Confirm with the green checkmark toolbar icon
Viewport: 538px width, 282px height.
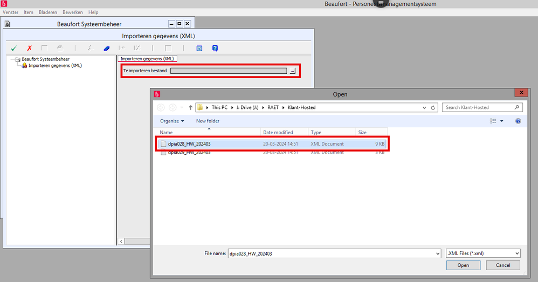pyautogui.click(x=13, y=49)
